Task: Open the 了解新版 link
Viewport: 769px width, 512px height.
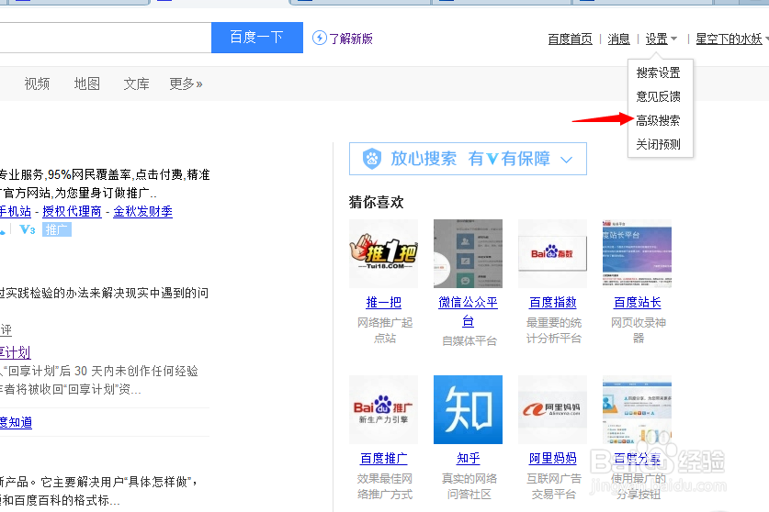Action: pos(351,39)
